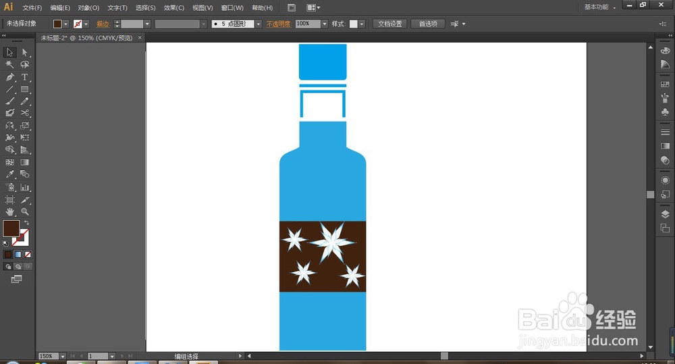Select the Free Transform tool
This screenshot has width=675, height=364.
24,138
